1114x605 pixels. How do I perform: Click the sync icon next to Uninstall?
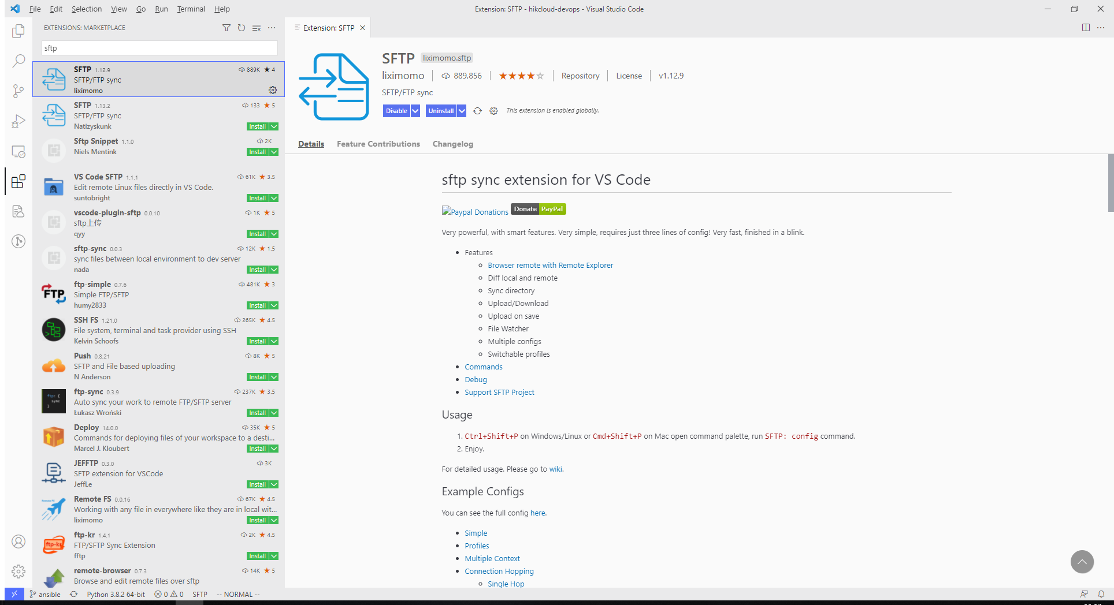coord(477,111)
